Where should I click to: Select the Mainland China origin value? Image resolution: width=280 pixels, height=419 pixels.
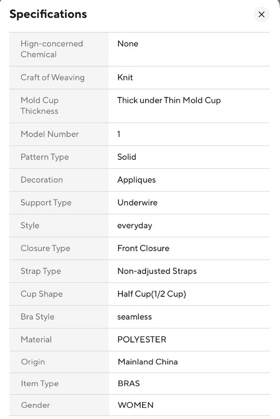(148, 362)
